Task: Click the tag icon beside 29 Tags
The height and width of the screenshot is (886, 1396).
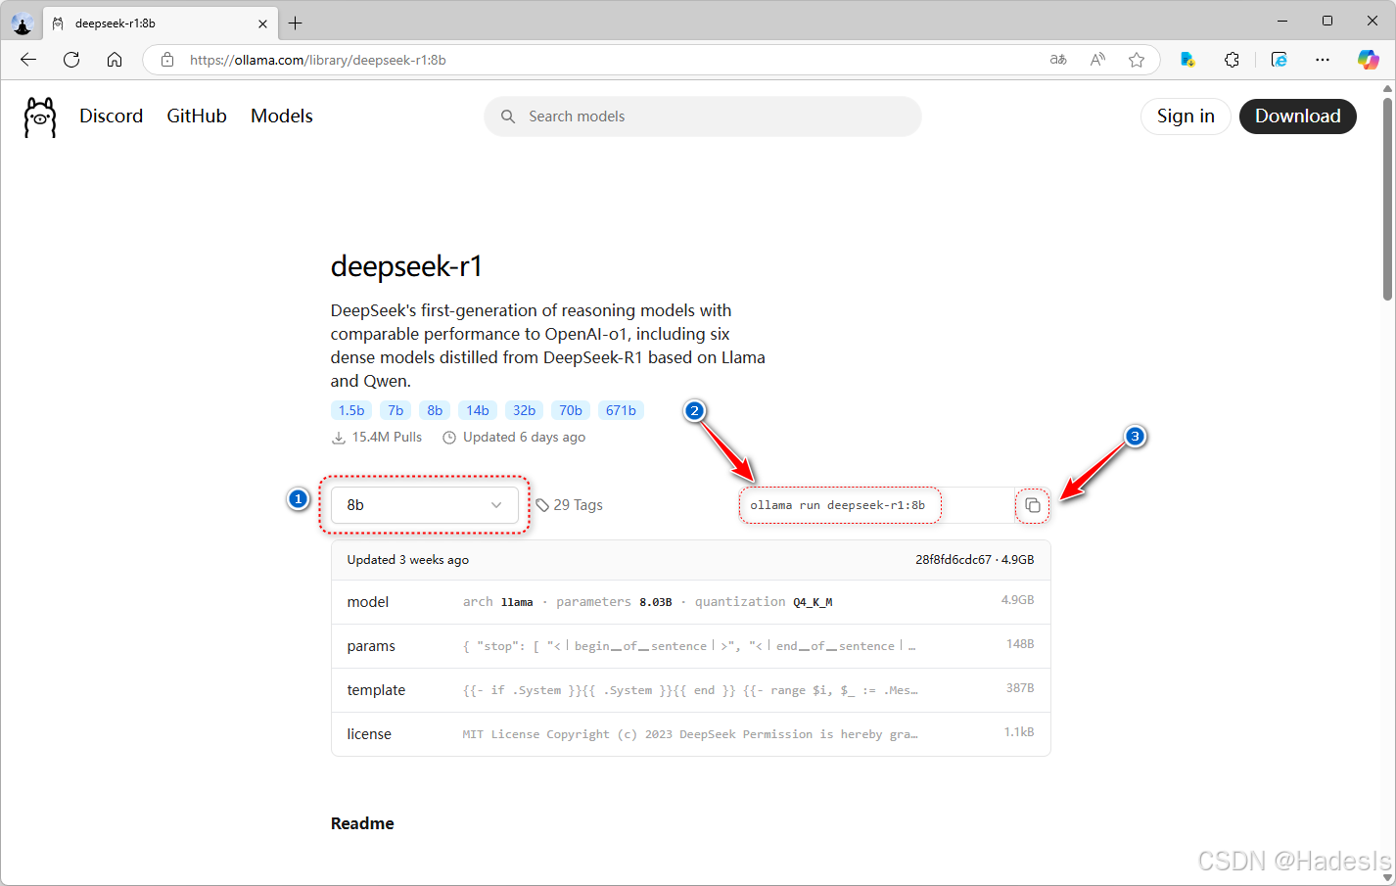Action: point(542,505)
